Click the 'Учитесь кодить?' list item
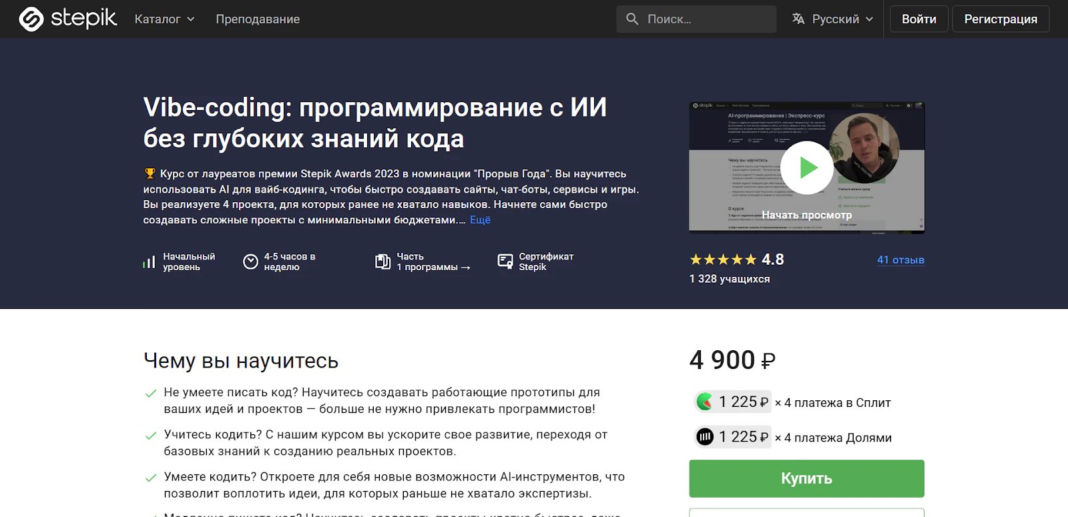The width and height of the screenshot is (1068, 517). 386,443
